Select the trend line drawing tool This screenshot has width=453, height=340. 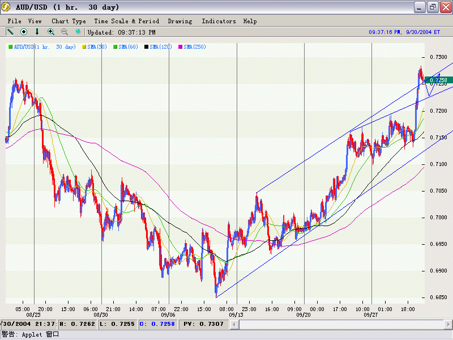(10, 32)
